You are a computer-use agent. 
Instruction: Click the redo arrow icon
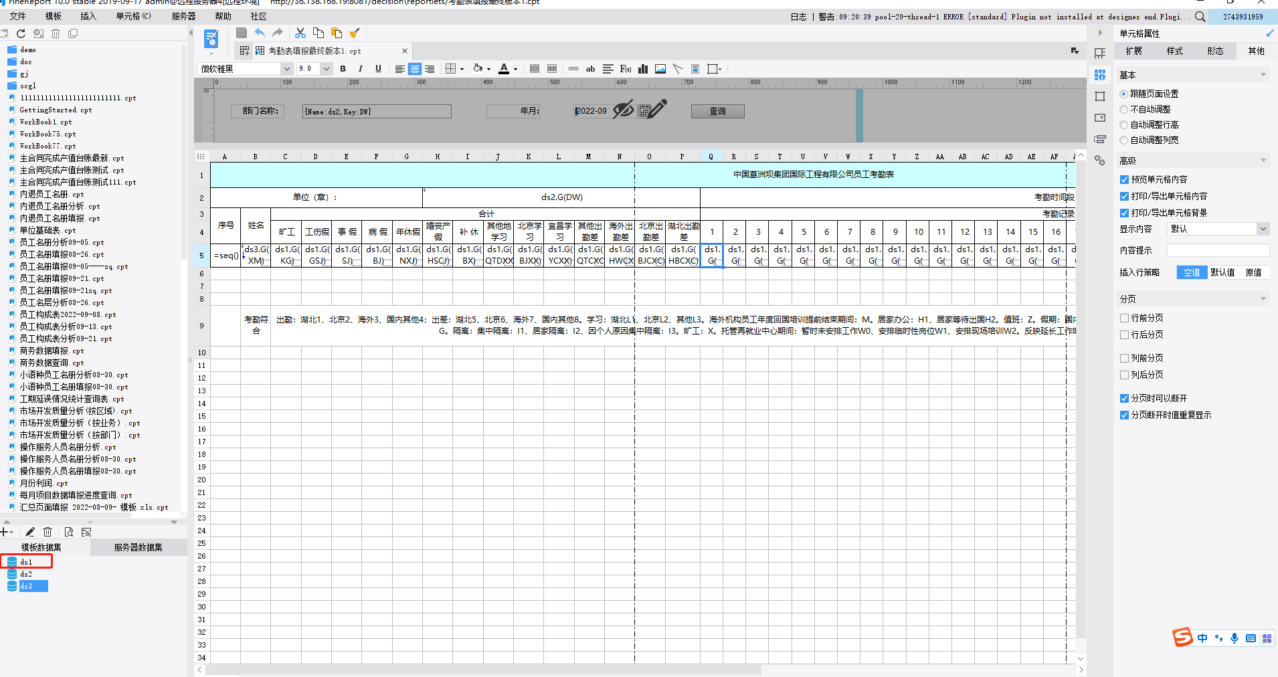coord(277,33)
